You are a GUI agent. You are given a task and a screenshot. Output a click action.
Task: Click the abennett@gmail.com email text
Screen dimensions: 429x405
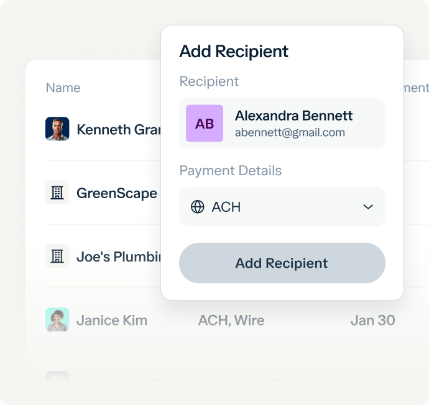[x=290, y=132]
